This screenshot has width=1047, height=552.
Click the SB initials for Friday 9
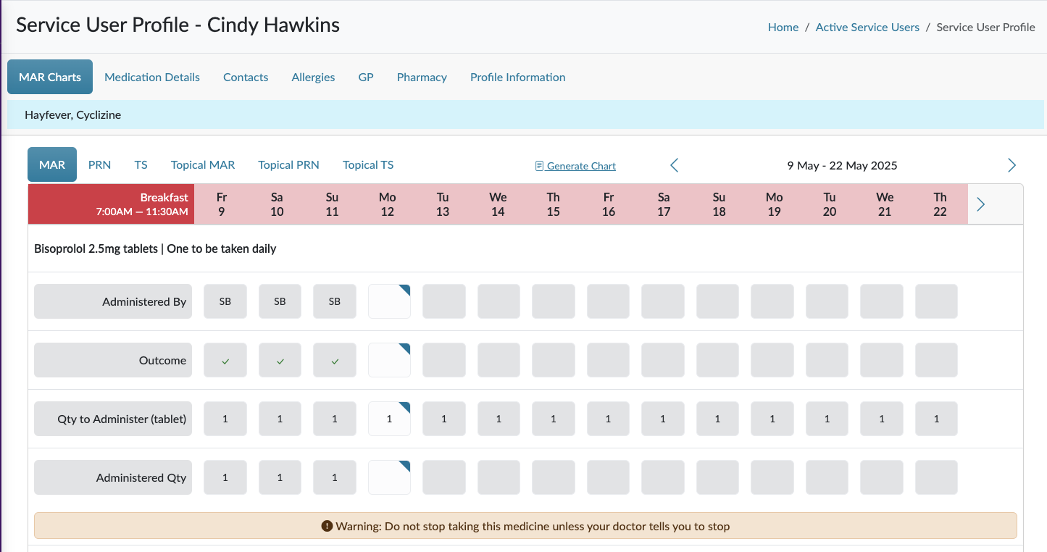(x=225, y=301)
